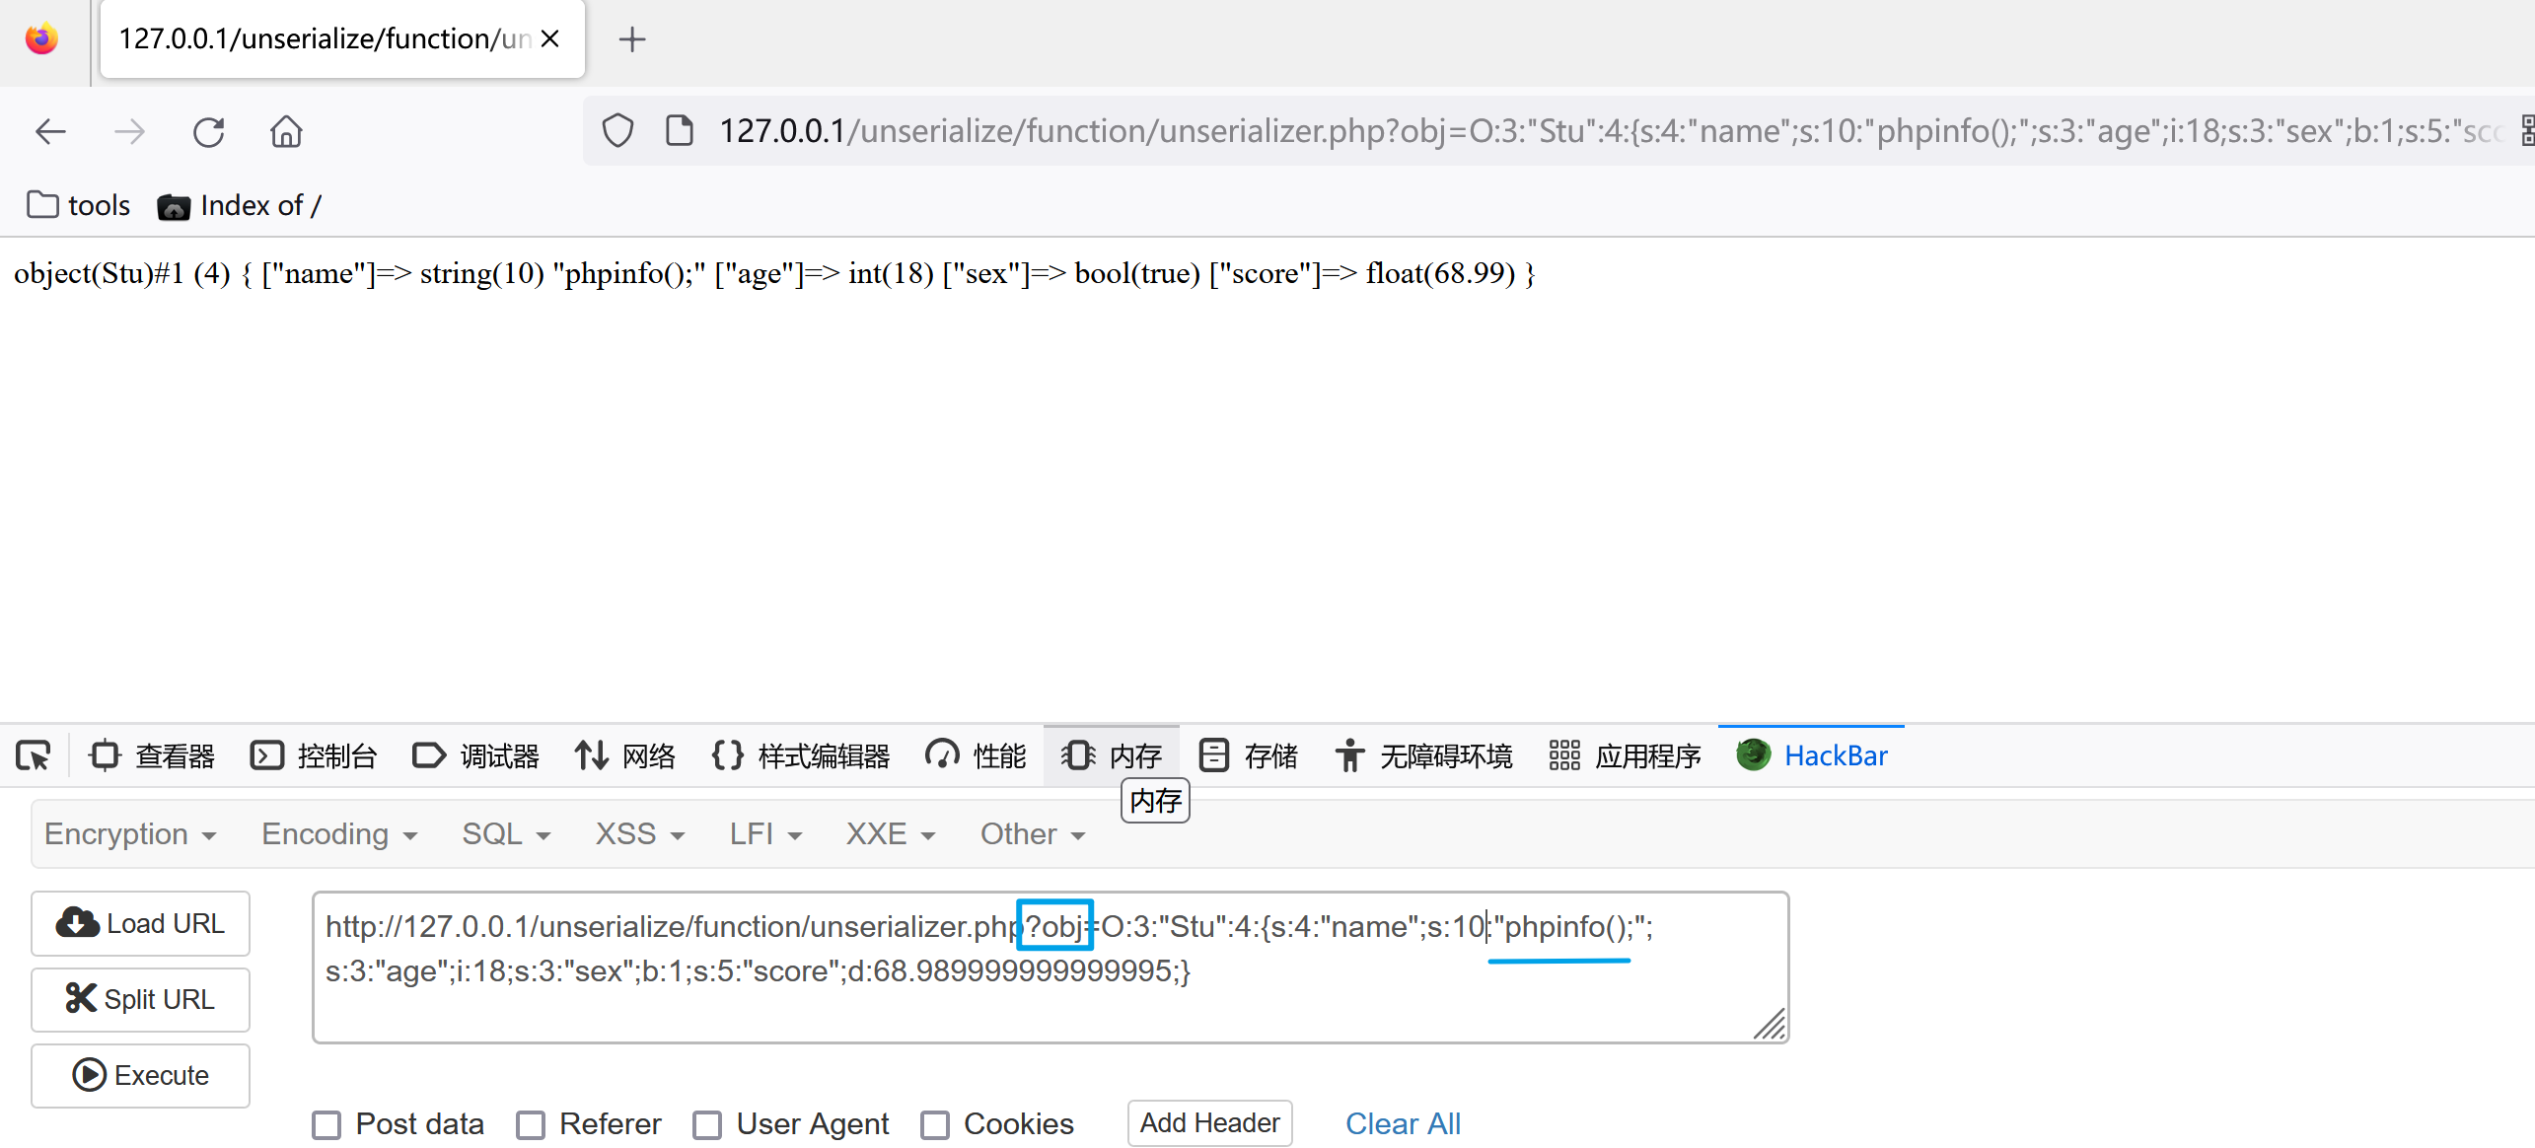Viewport: 2535px width, 1148px height.
Task: Click the Add Header button
Action: [x=1211, y=1122]
